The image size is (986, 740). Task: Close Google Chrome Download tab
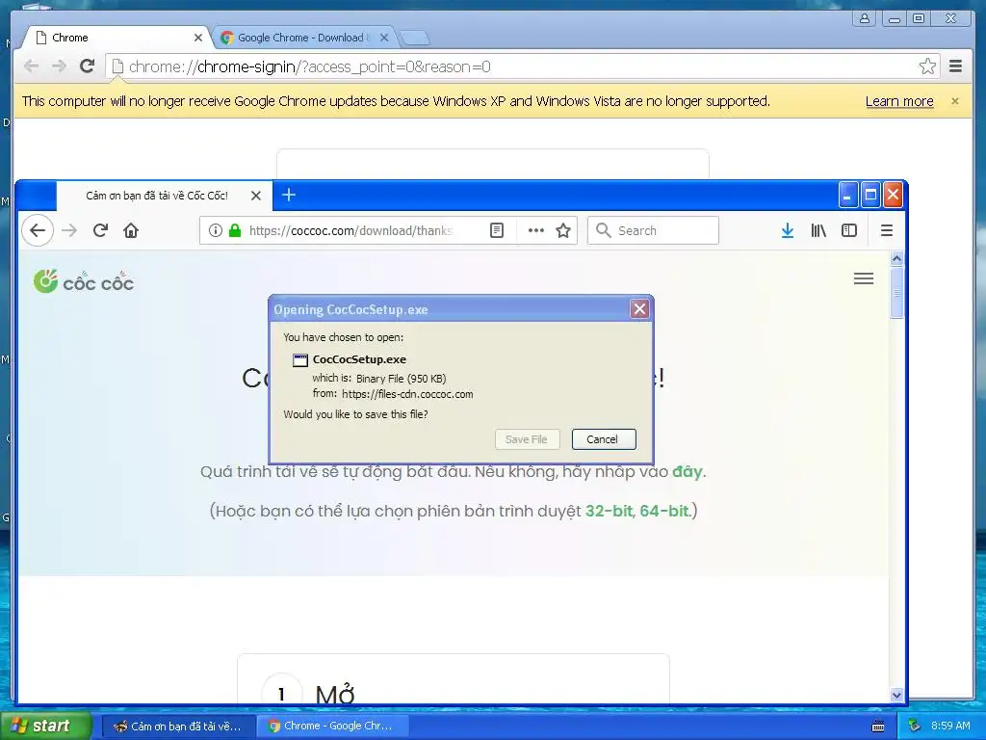pos(384,38)
